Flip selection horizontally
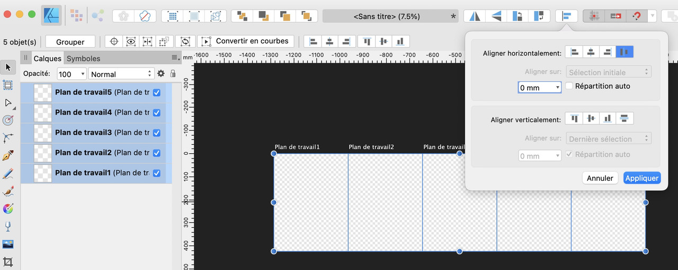The height and width of the screenshot is (270, 678). (x=475, y=16)
